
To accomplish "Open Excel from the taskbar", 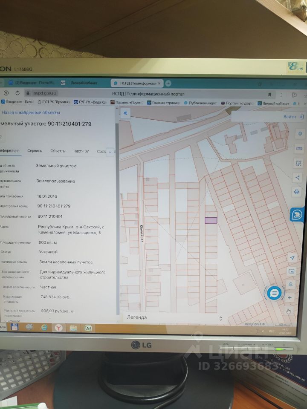I will [88, 328].
